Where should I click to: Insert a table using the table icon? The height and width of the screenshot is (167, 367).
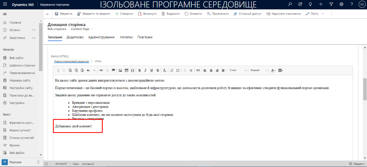(x=126, y=70)
